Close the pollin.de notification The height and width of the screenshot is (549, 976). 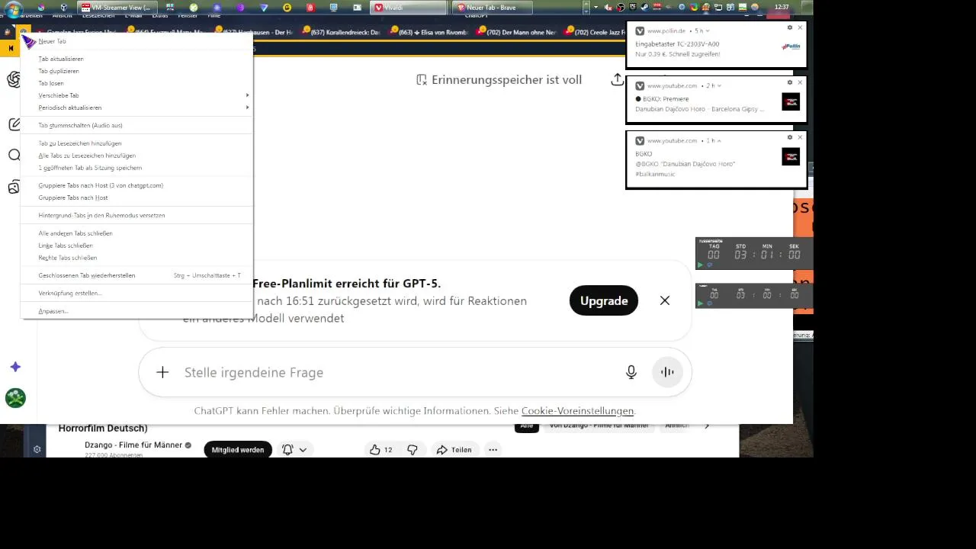point(800,27)
